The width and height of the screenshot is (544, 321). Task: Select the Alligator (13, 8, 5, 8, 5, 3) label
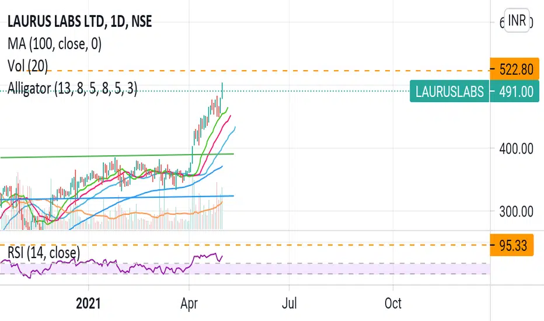click(x=72, y=89)
